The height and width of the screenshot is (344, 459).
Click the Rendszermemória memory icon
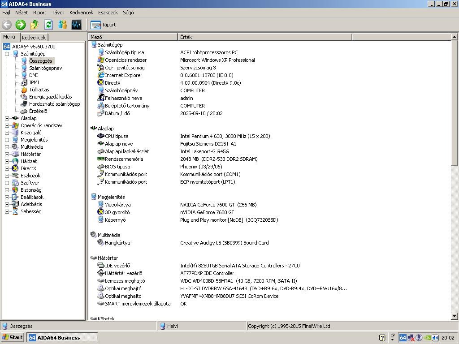(101, 159)
